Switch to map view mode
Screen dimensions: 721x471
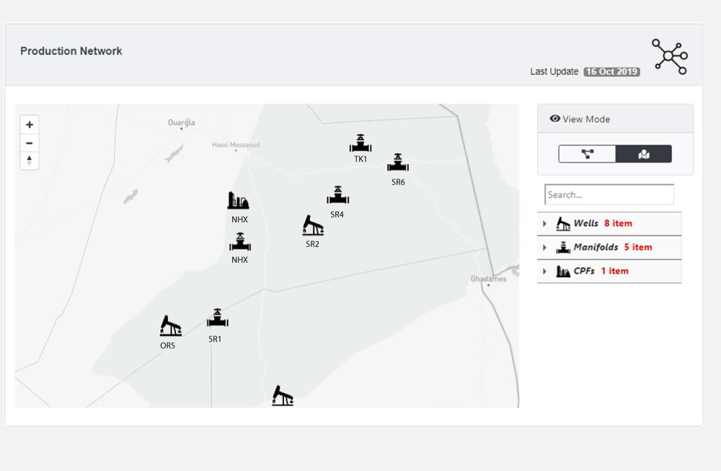[644, 154]
